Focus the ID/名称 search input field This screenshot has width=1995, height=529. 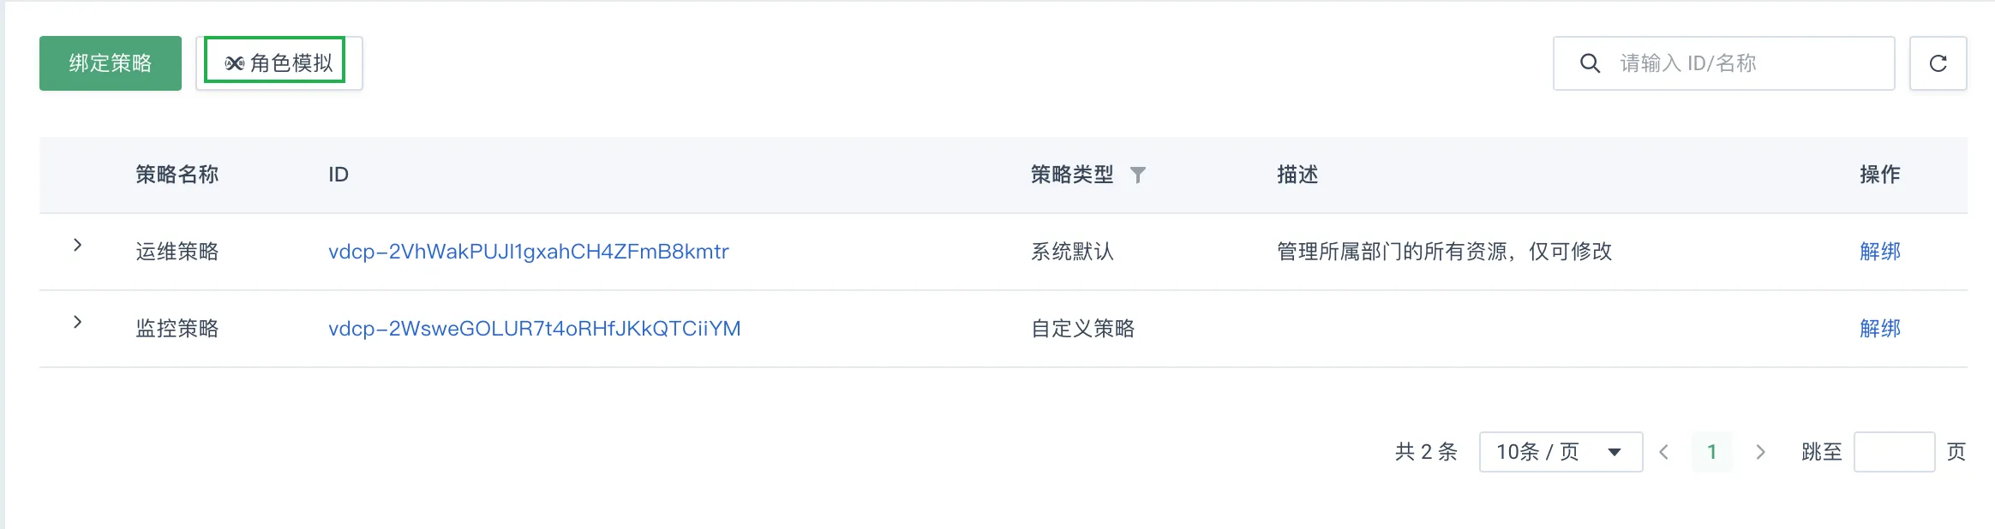[1723, 63]
